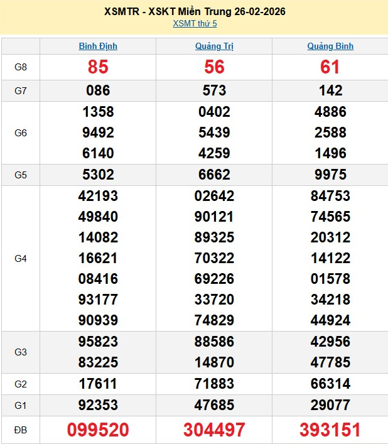Click the XSMTR Miền Trung 26-02-2026 title
The height and width of the screenshot is (444, 388).
pos(195,12)
